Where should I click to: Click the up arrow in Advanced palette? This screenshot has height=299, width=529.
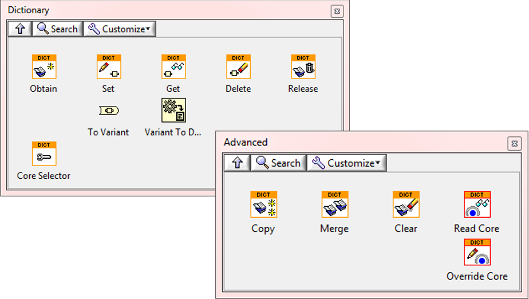point(238,163)
